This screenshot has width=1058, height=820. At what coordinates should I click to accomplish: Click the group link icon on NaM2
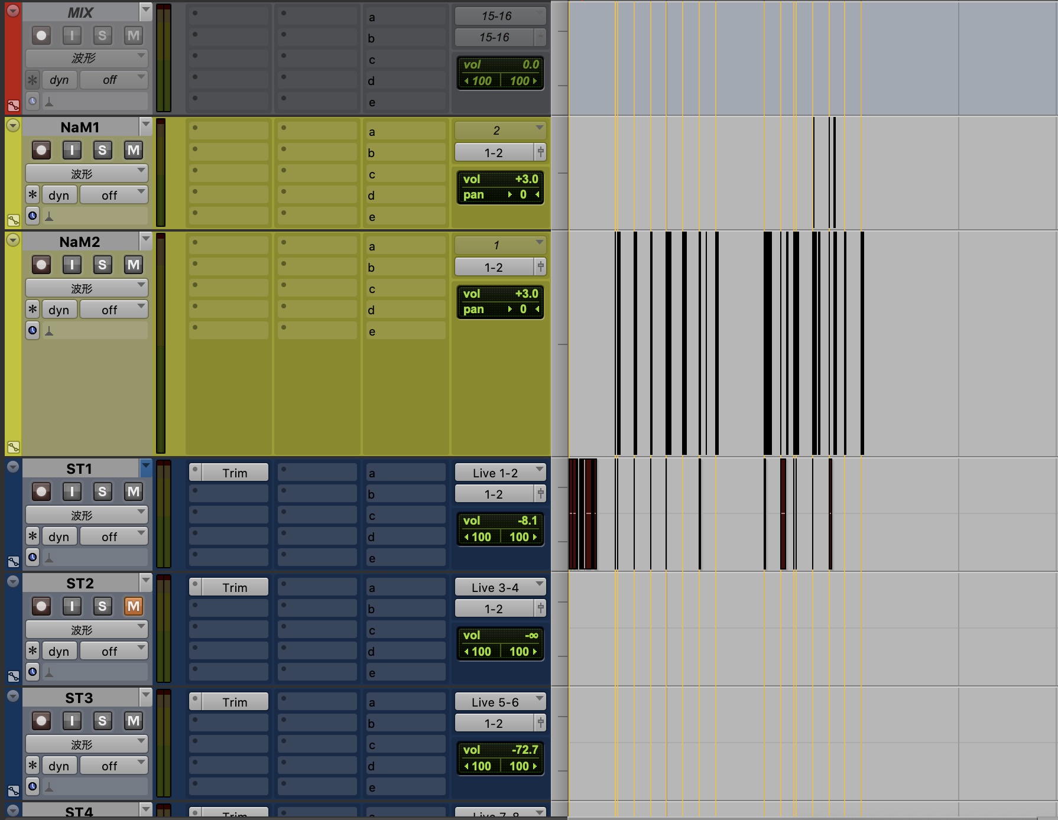pyautogui.click(x=14, y=446)
